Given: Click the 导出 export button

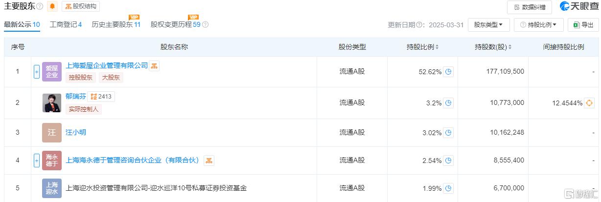Looking at the screenshot, I should [583, 25].
